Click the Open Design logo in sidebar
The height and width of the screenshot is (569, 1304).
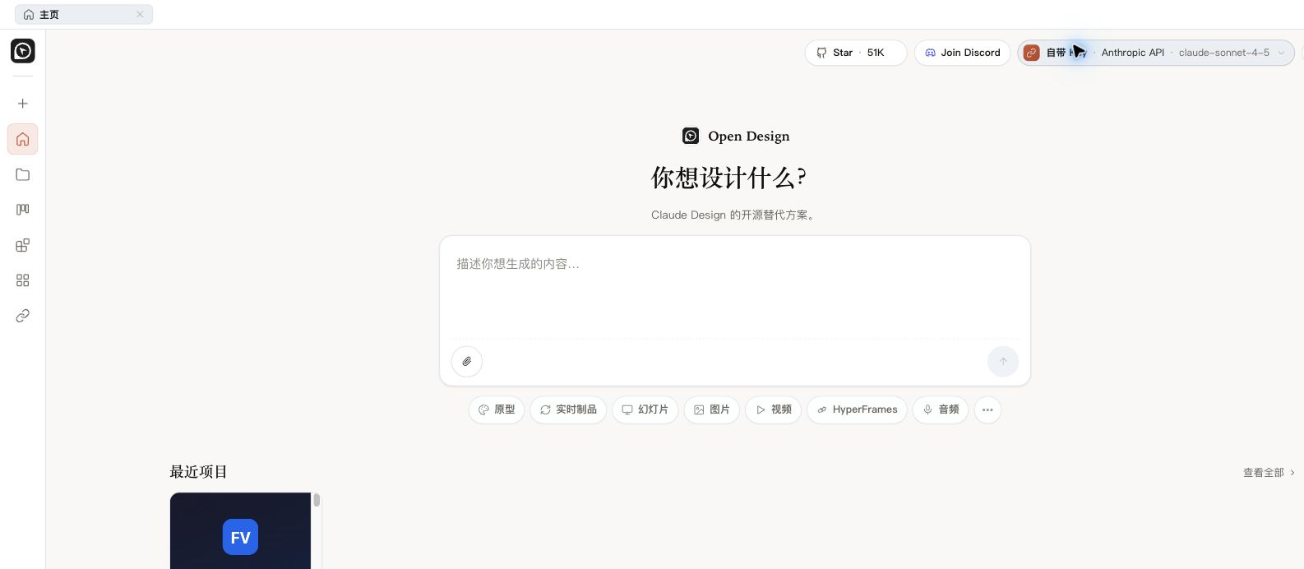23,51
